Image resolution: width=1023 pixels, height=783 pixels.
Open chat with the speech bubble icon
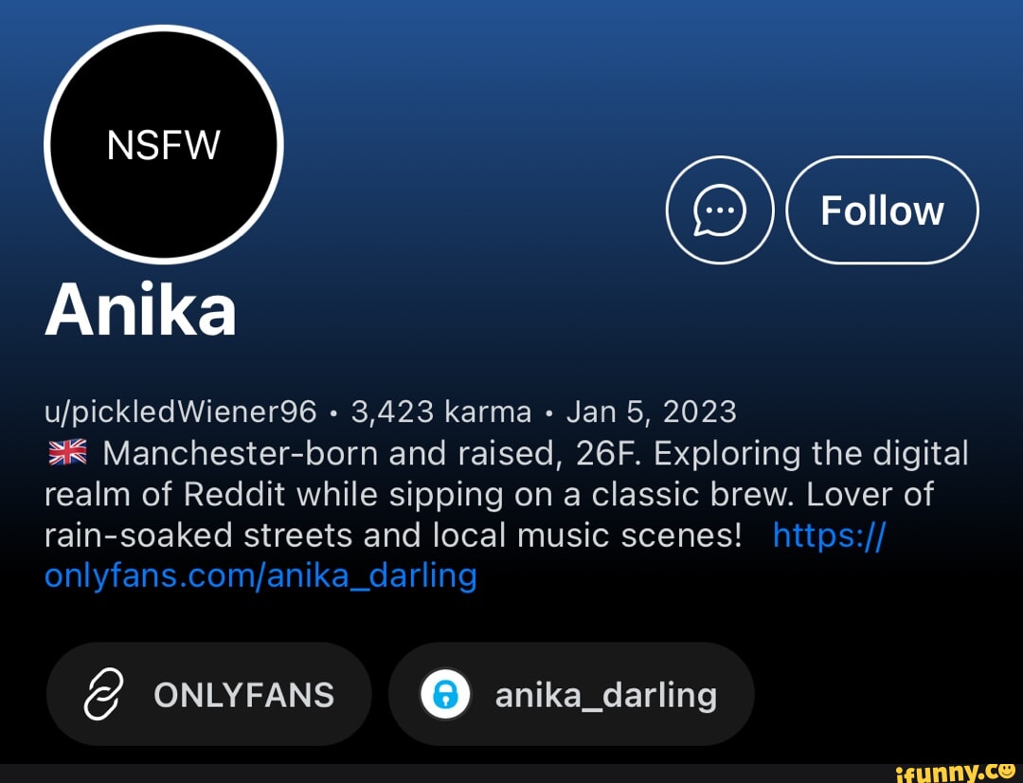[720, 209]
